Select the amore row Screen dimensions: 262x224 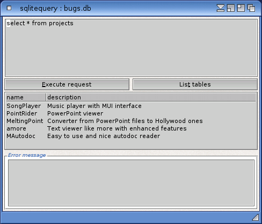click(x=131, y=128)
